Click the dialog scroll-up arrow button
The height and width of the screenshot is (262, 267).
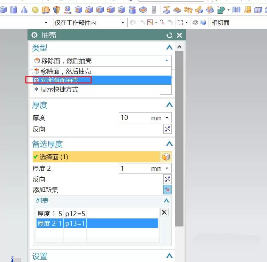pos(179,47)
